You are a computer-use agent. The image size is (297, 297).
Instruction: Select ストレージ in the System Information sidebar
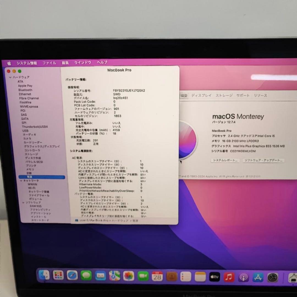[x=31, y=154]
